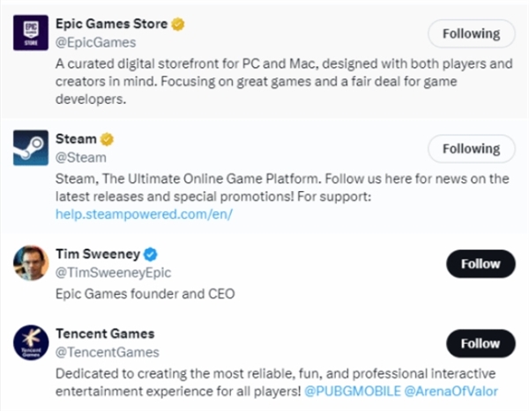Open Tim Sweeney's profile by name

97,254
